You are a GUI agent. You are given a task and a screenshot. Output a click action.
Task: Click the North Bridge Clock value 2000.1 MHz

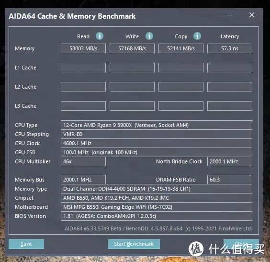click(230, 161)
